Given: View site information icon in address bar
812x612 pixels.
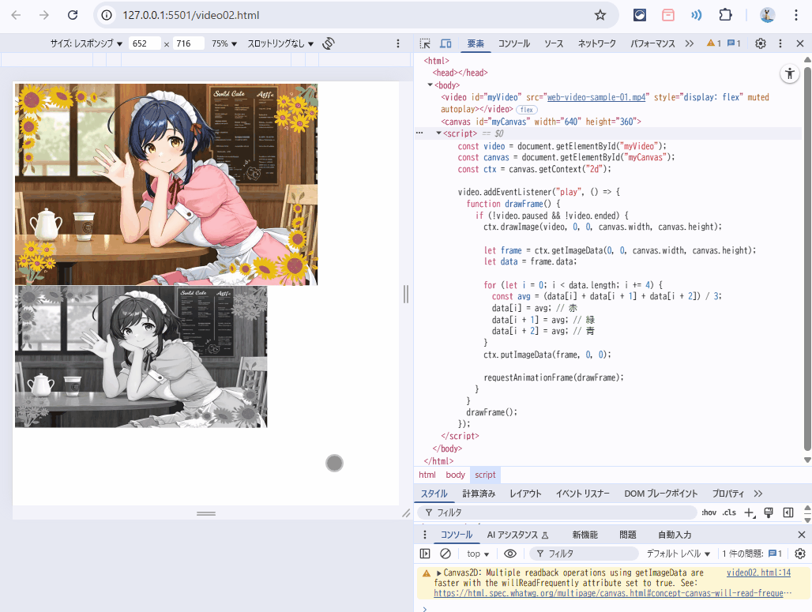Looking at the screenshot, I should [107, 15].
